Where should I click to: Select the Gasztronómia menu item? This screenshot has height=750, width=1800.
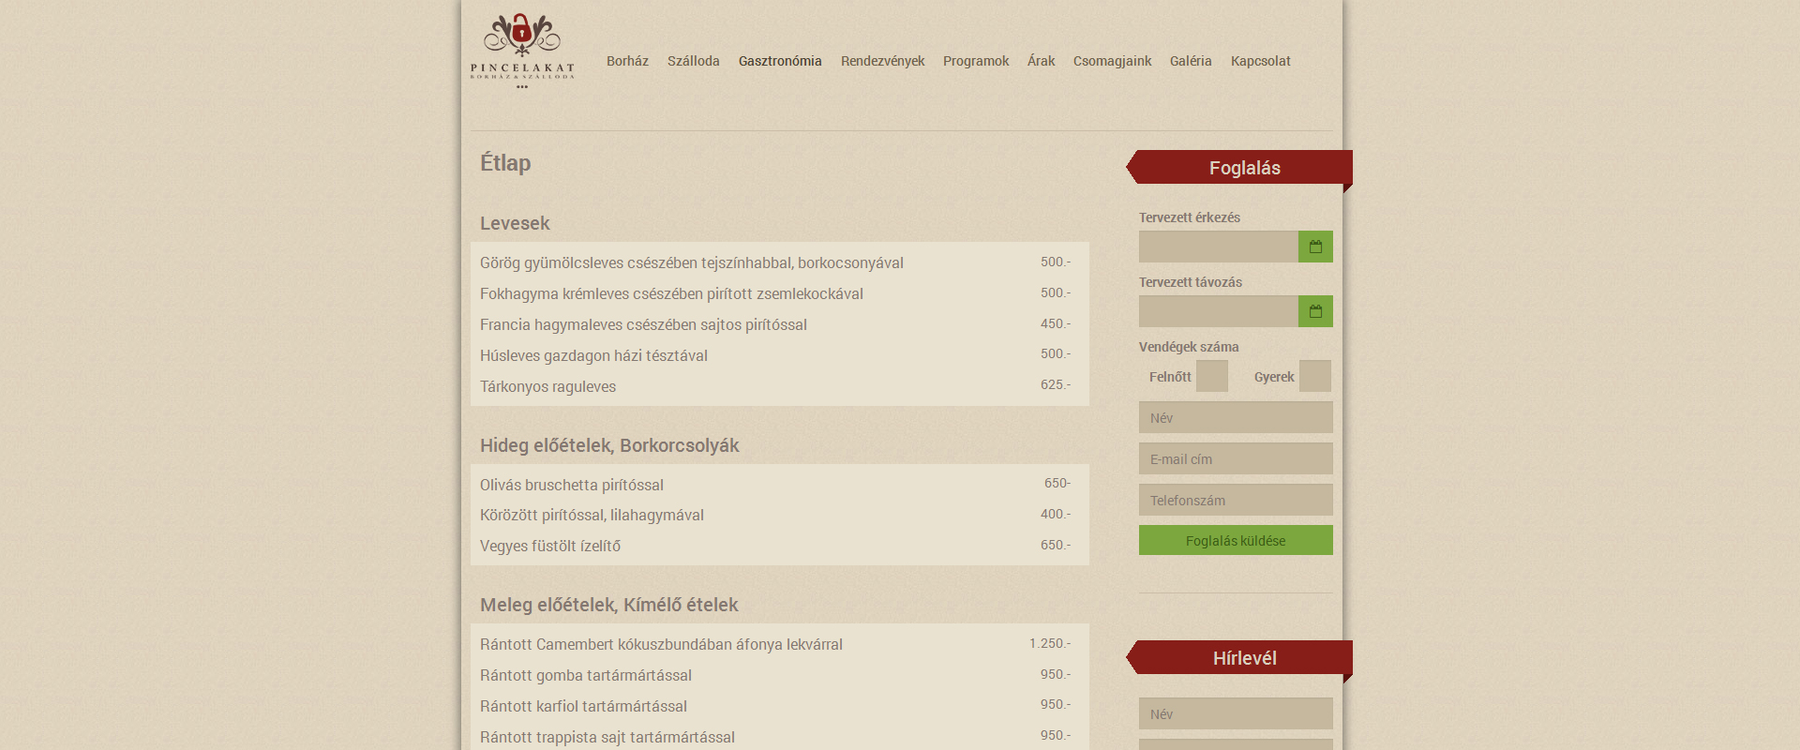click(779, 61)
